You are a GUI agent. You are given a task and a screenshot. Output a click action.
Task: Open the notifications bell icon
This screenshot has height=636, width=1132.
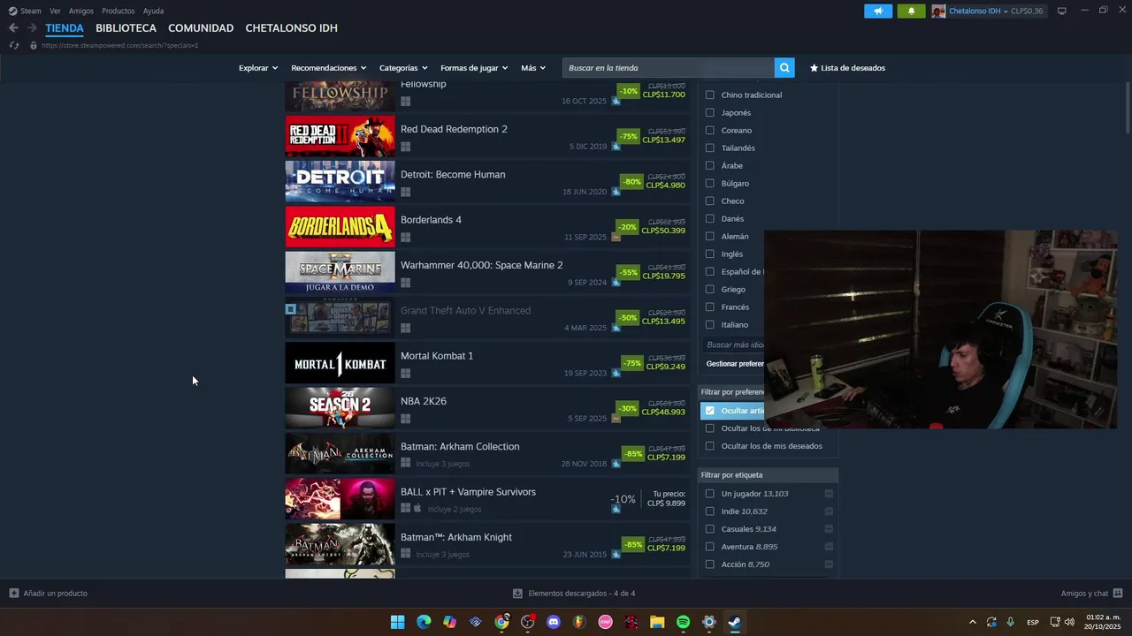coord(912,11)
